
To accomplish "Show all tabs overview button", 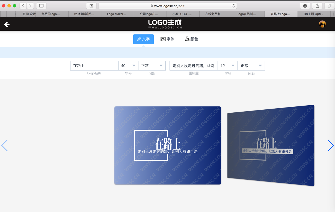I will (330, 6).
